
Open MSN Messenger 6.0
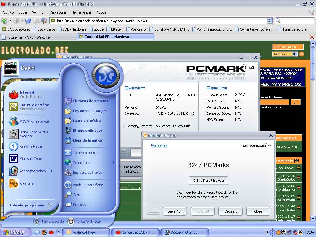[x=34, y=122]
